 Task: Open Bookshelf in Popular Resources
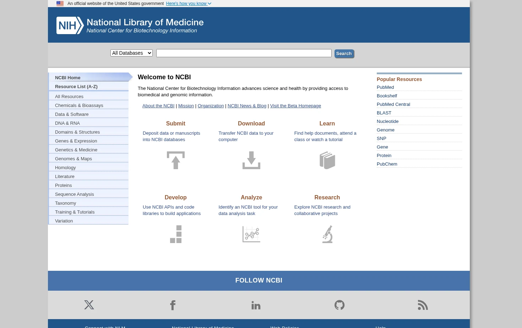pyautogui.click(x=387, y=96)
